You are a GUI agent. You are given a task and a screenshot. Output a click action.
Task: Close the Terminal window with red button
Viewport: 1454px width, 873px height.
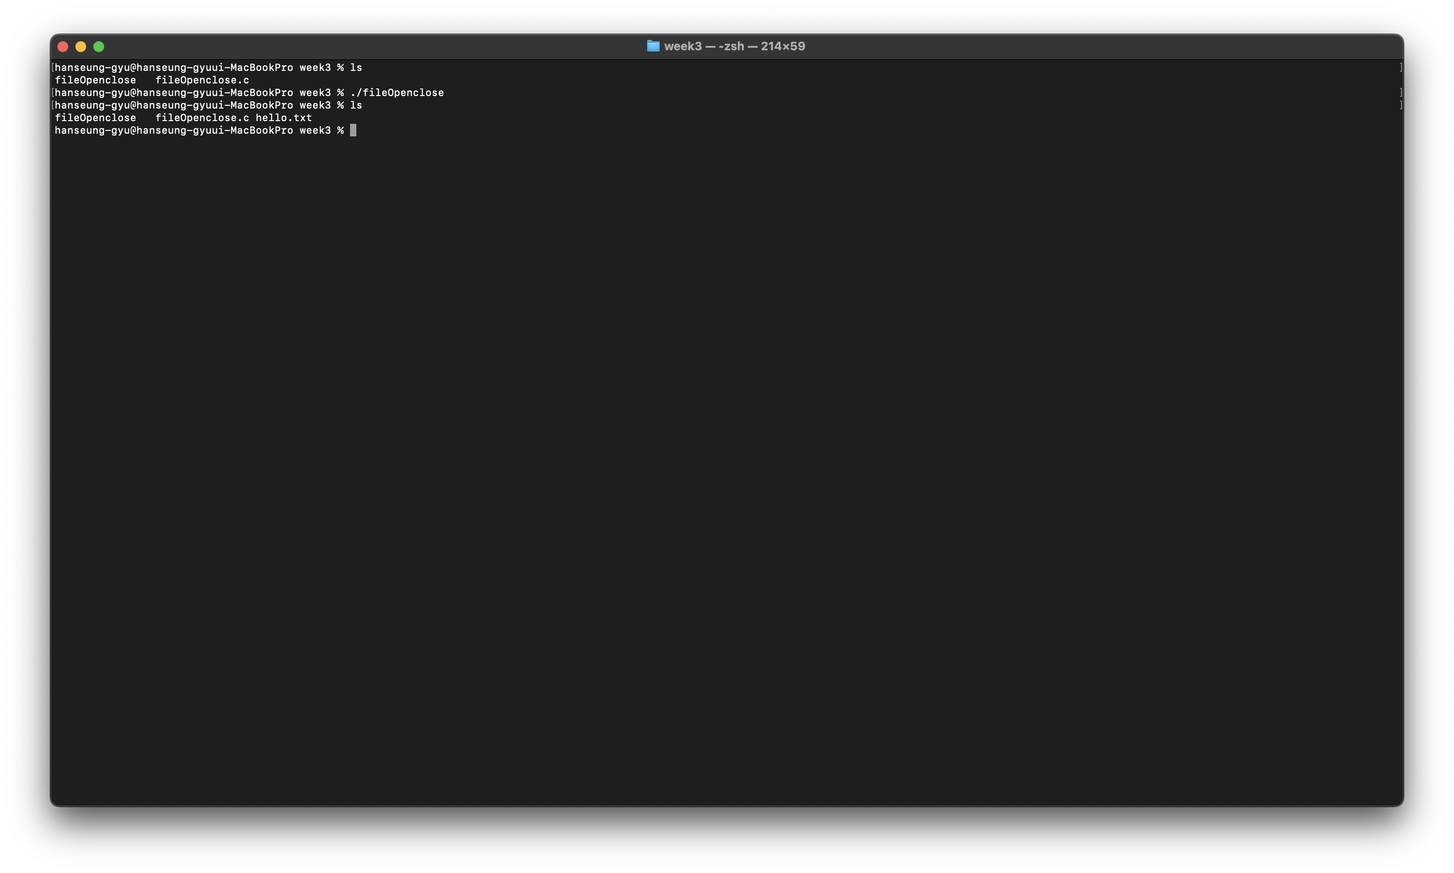pyautogui.click(x=63, y=47)
